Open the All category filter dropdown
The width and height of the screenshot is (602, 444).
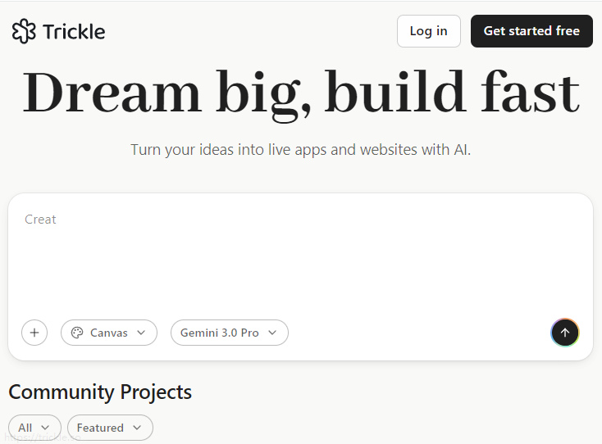(34, 428)
